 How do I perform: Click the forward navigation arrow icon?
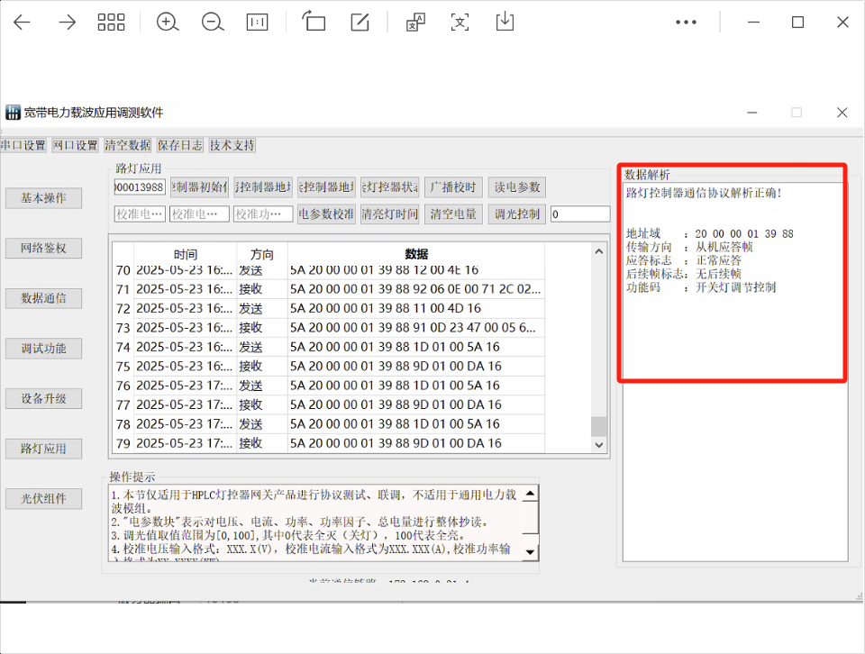(66, 22)
